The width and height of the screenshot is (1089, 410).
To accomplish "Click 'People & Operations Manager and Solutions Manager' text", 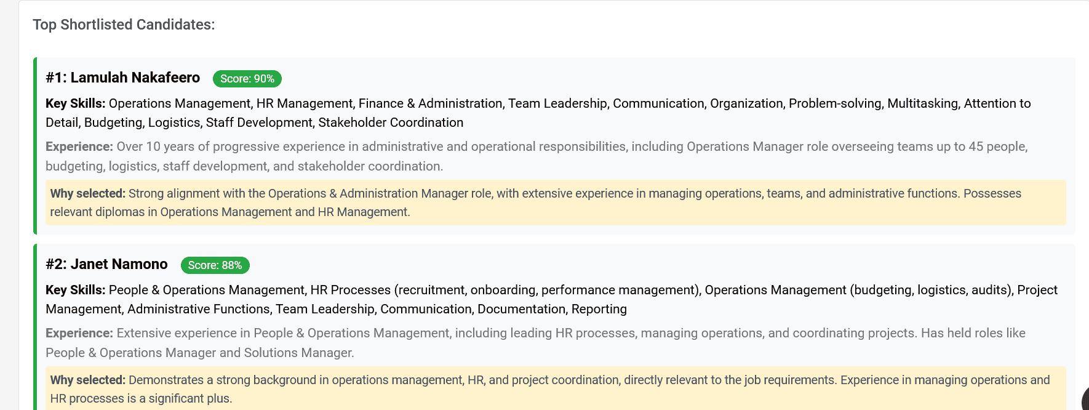I will point(199,353).
